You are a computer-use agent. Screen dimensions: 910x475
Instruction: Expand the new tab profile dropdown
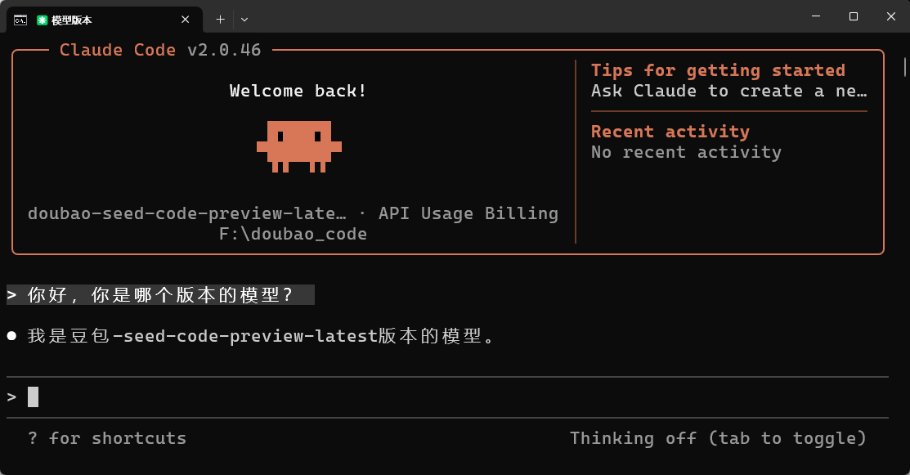244,19
